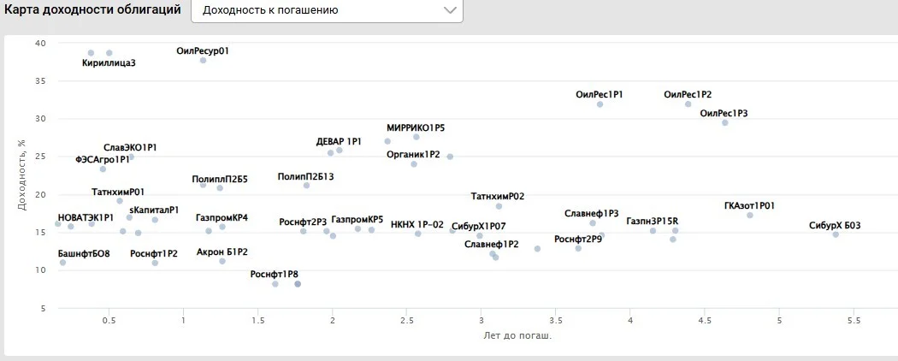
Task: Click the НКНХ 1Р-02 data point
Action: [x=418, y=234]
